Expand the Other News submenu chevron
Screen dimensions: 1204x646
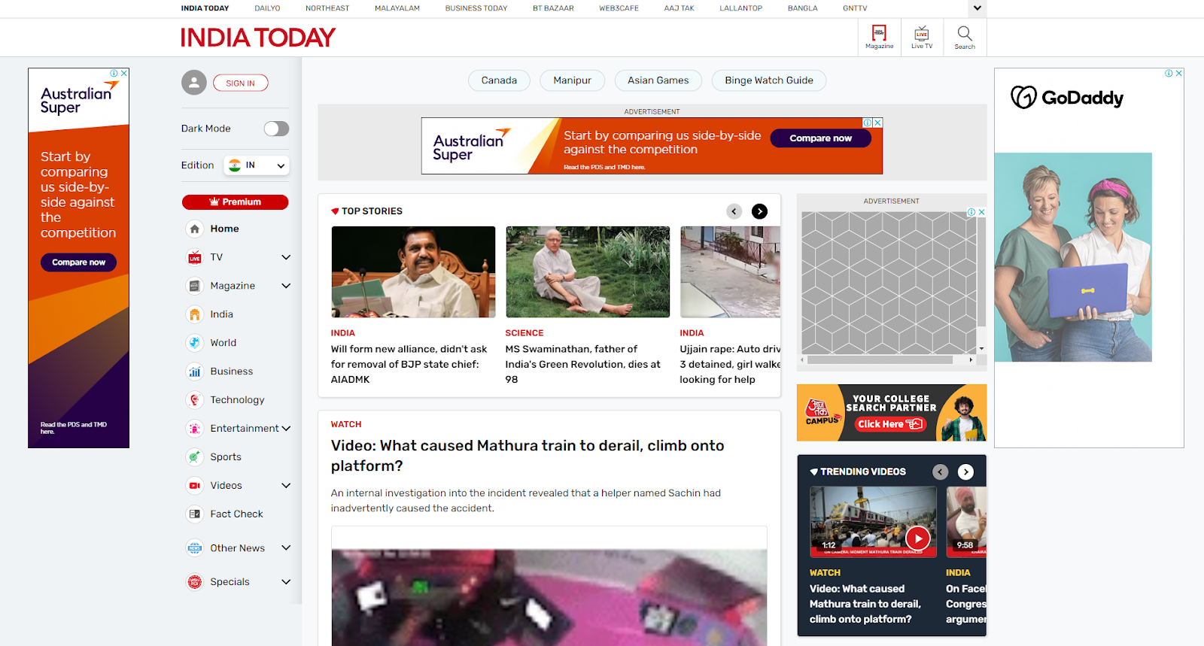pos(286,548)
